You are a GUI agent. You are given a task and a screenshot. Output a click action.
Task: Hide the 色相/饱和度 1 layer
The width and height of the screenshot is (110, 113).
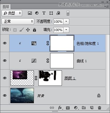[5, 43]
